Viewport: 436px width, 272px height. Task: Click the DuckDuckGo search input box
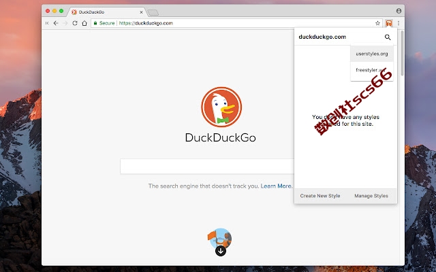click(207, 166)
